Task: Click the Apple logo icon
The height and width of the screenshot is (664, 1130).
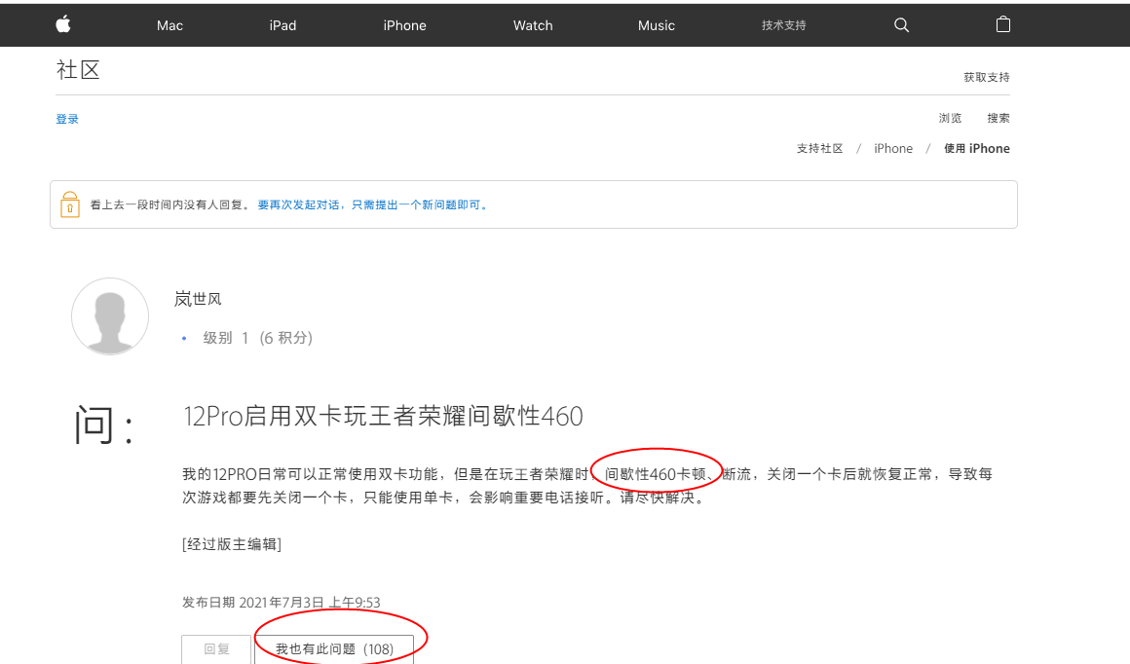Action: tap(63, 25)
